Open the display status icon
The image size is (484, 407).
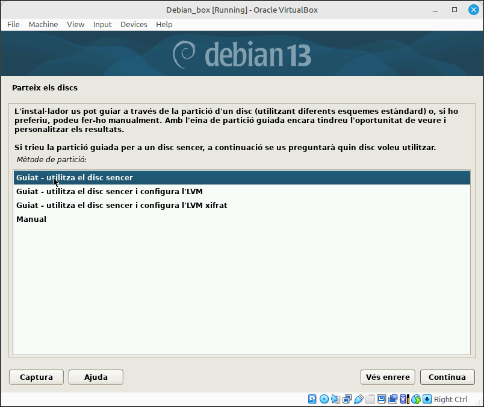pyautogui.click(x=381, y=399)
